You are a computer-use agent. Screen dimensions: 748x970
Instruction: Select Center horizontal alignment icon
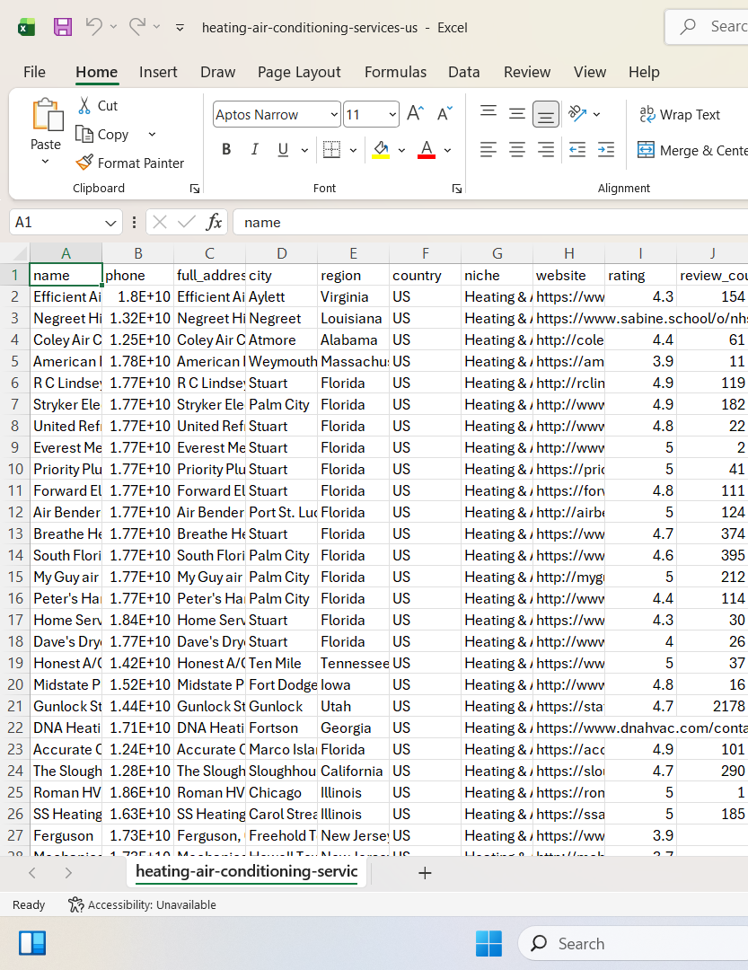pyautogui.click(x=516, y=149)
